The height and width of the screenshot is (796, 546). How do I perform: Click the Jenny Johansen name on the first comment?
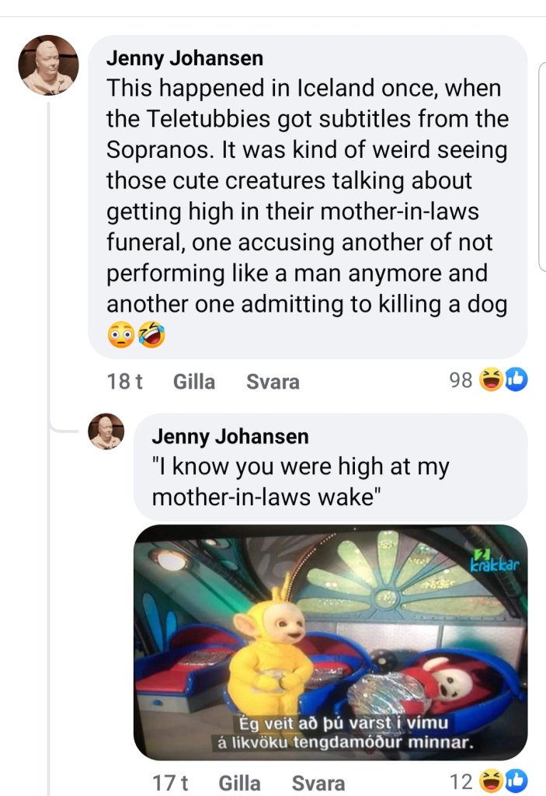pos(184,58)
